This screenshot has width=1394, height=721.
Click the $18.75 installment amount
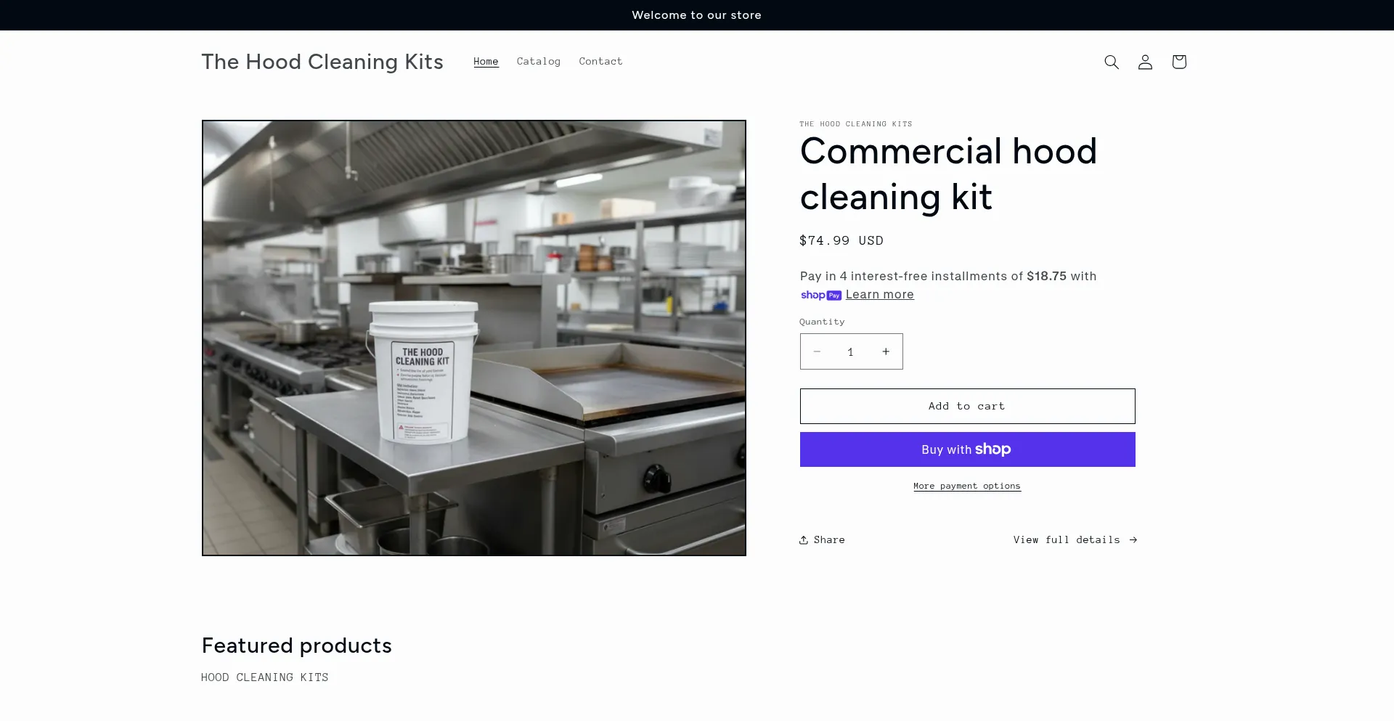[1046, 276]
